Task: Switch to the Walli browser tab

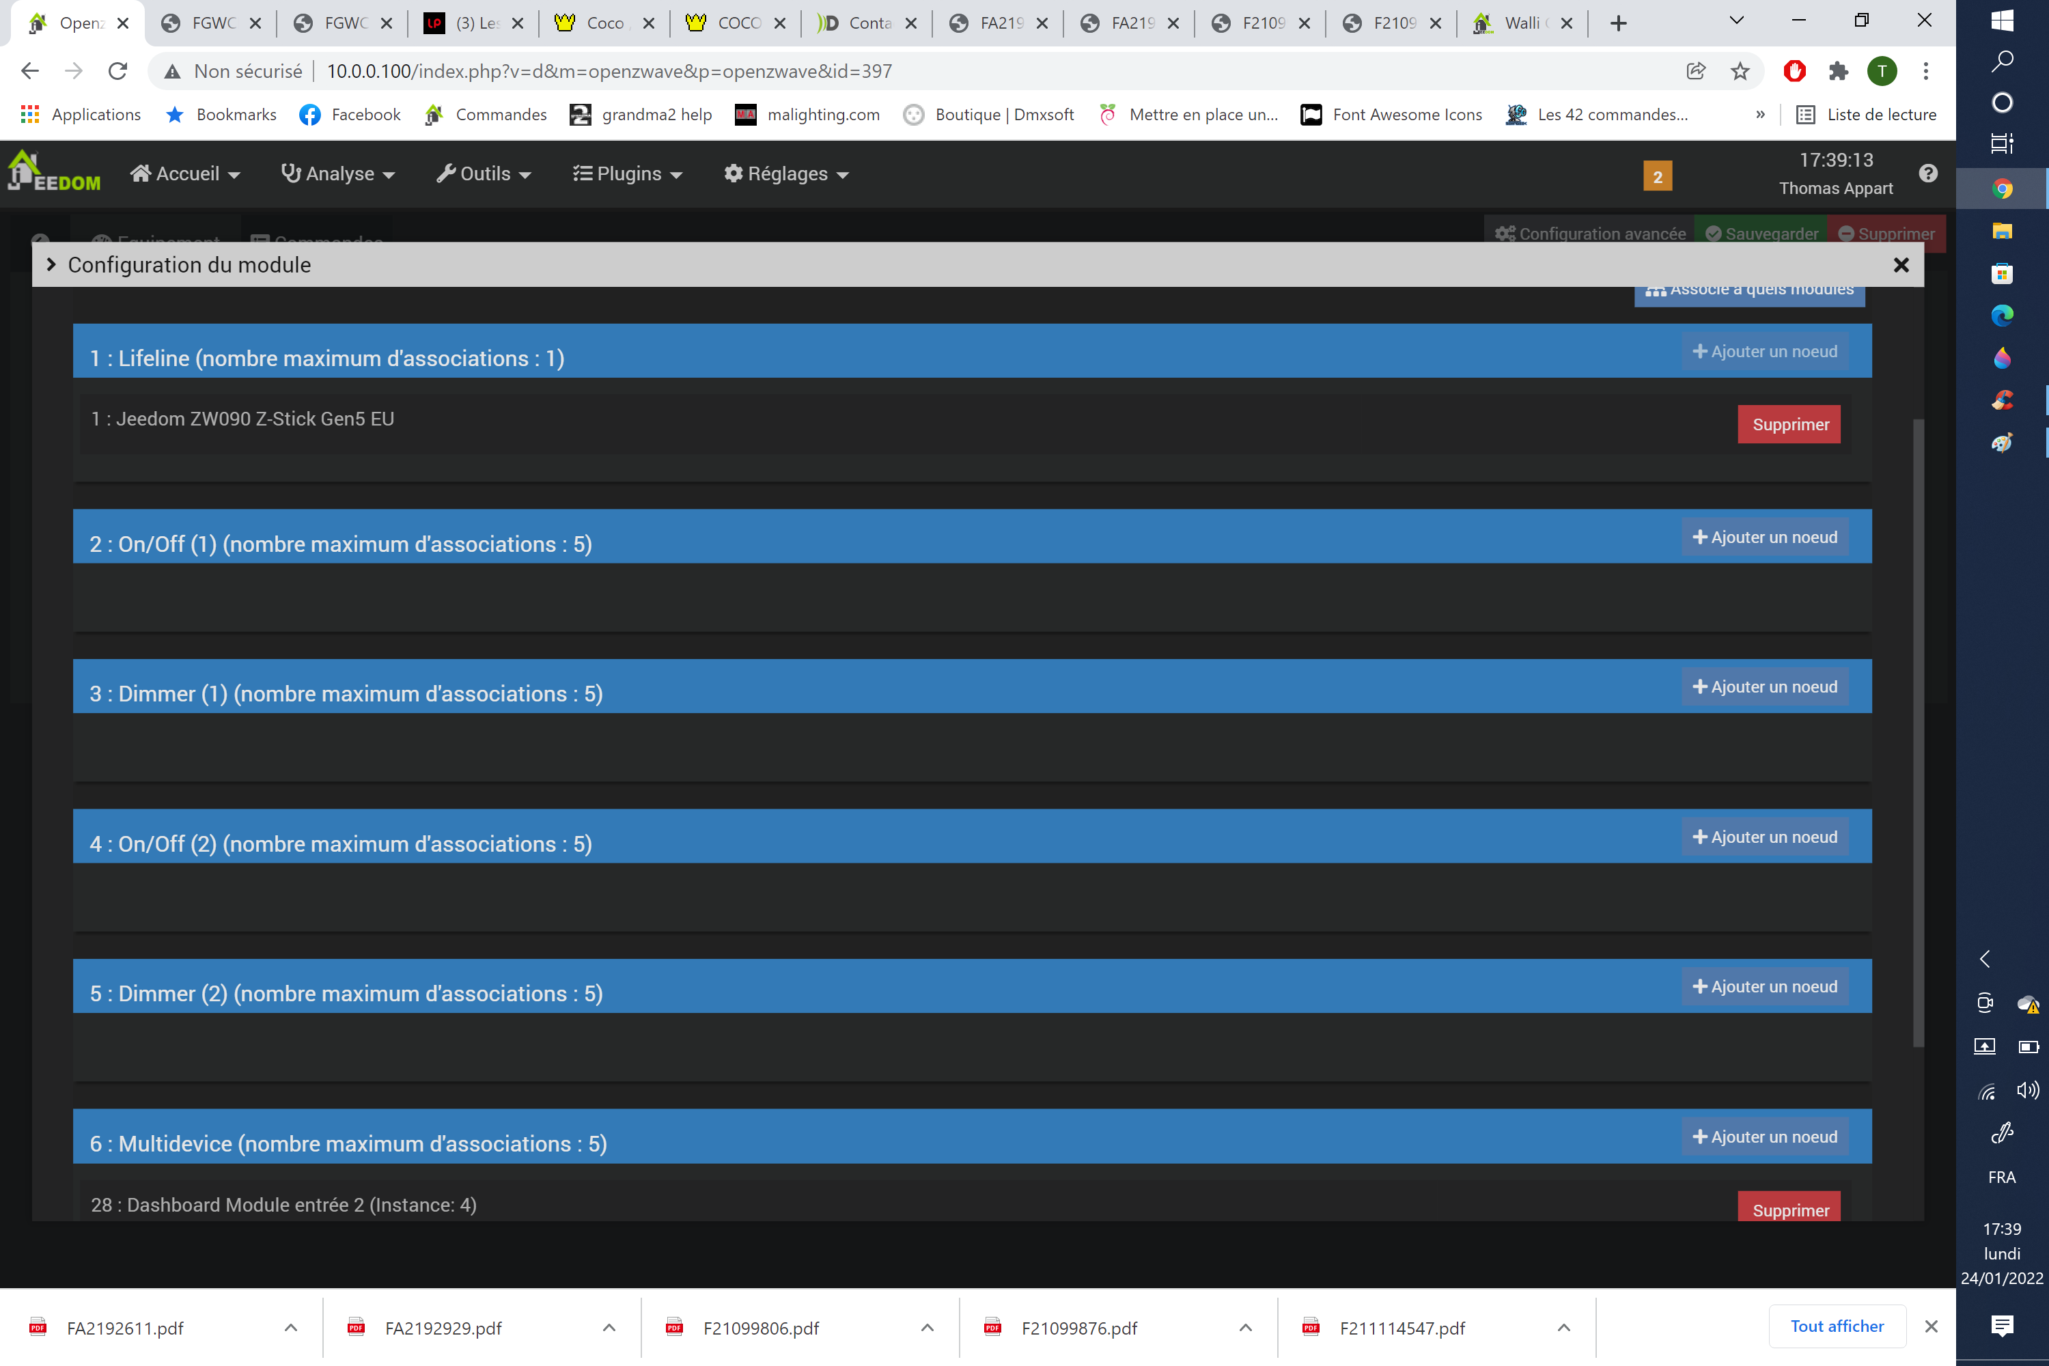Action: (x=1521, y=23)
